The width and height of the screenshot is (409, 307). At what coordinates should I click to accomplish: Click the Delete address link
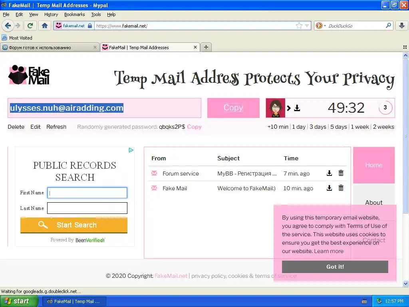[x=16, y=127]
